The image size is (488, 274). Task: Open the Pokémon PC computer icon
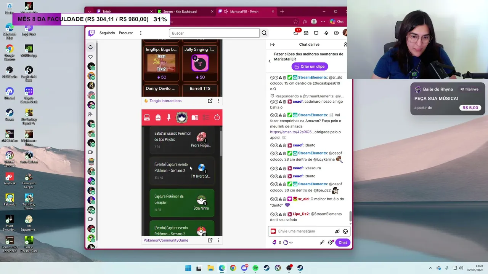[x=147, y=118]
